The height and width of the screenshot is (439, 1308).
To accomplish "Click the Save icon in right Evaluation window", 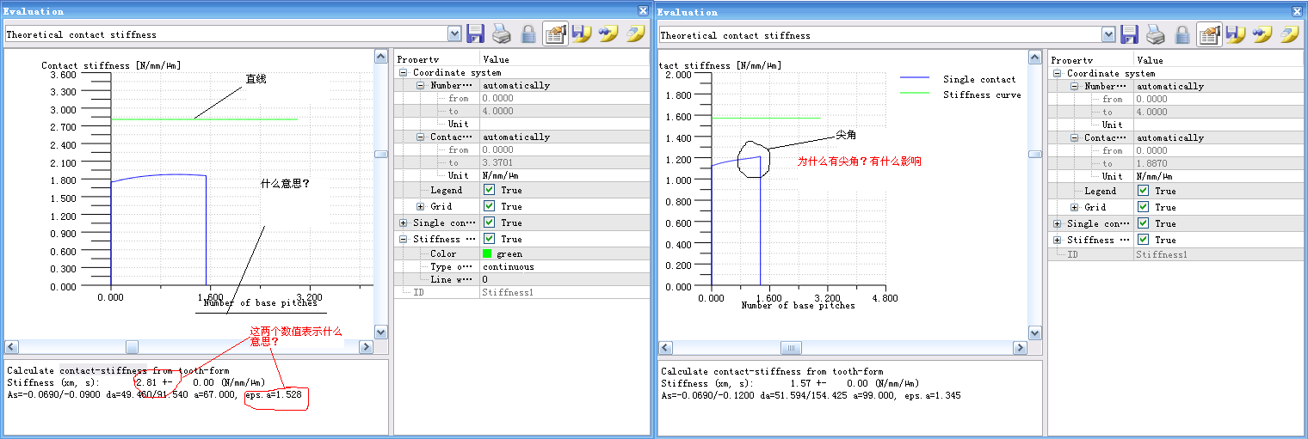I will (x=1130, y=34).
